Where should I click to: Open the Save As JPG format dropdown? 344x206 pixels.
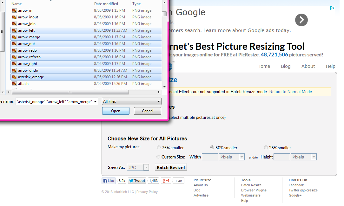(138, 167)
